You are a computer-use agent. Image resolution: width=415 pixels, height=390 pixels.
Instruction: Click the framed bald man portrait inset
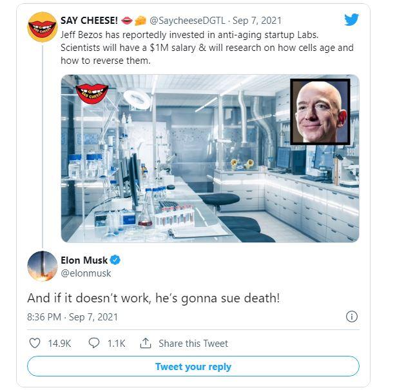(x=320, y=111)
